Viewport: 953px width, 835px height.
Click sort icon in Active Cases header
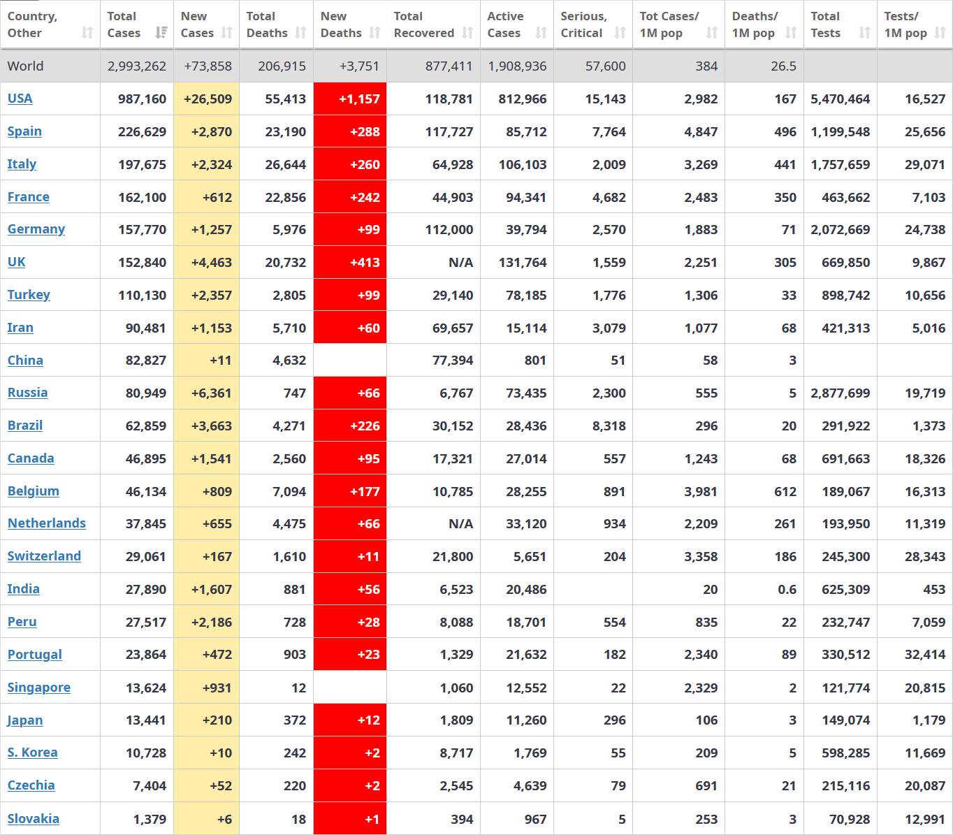[x=541, y=33]
